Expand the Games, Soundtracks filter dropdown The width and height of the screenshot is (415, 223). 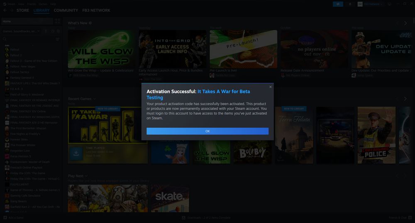click(x=22, y=31)
